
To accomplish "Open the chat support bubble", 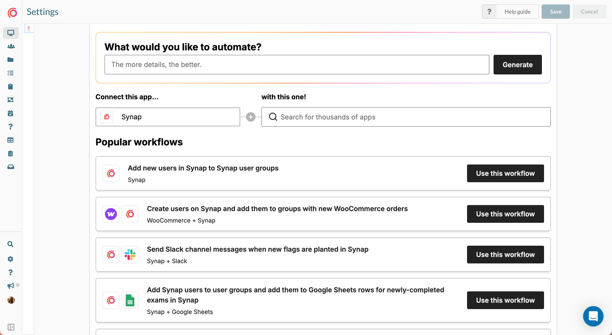I will [593, 316].
